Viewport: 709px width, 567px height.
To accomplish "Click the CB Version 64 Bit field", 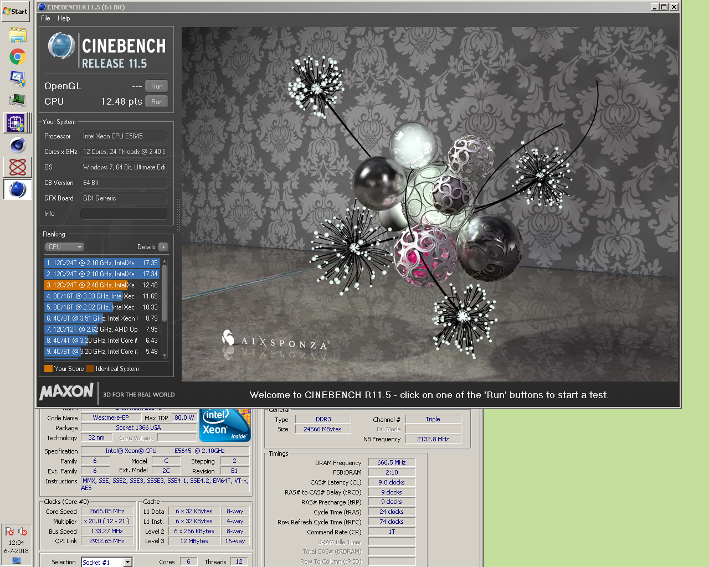I will point(124,183).
